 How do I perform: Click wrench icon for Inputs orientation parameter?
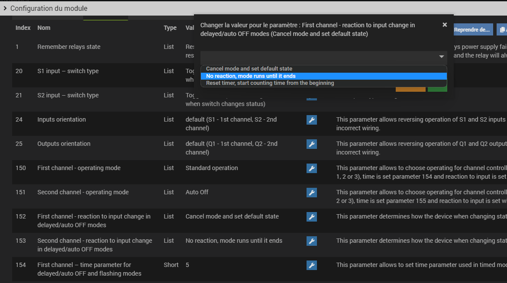tap(312, 120)
